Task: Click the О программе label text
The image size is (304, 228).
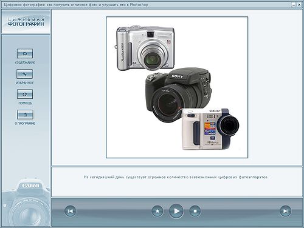Action: (x=25, y=123)
